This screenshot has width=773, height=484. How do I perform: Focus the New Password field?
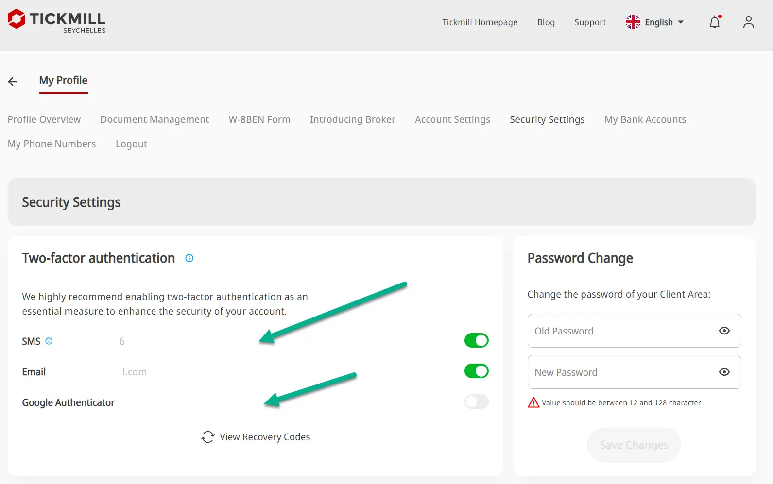634,372
